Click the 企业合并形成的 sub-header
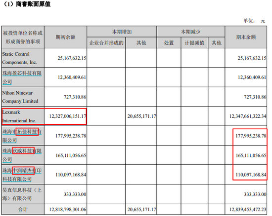The image size is (272, 216). point(106,42)
